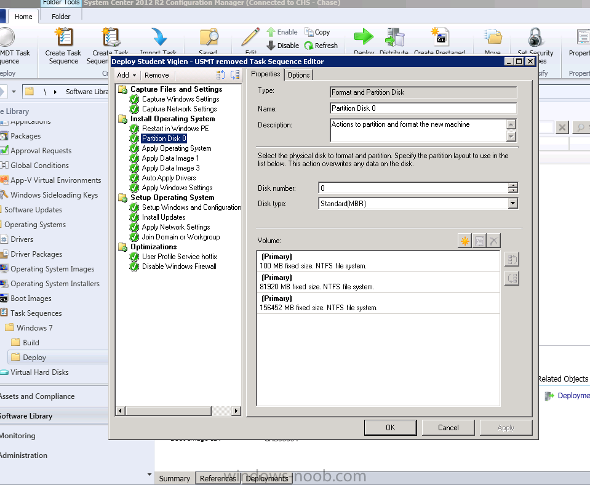This screenshot has height=485, width=590.
Task: Click move volume up icon
Action: (512, 259)
